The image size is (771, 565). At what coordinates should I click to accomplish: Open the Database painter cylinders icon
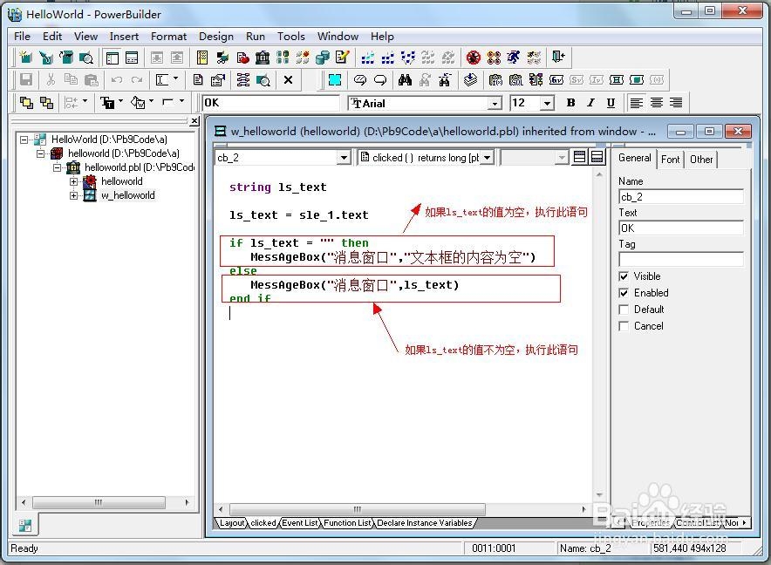click(x=322, y=58)
